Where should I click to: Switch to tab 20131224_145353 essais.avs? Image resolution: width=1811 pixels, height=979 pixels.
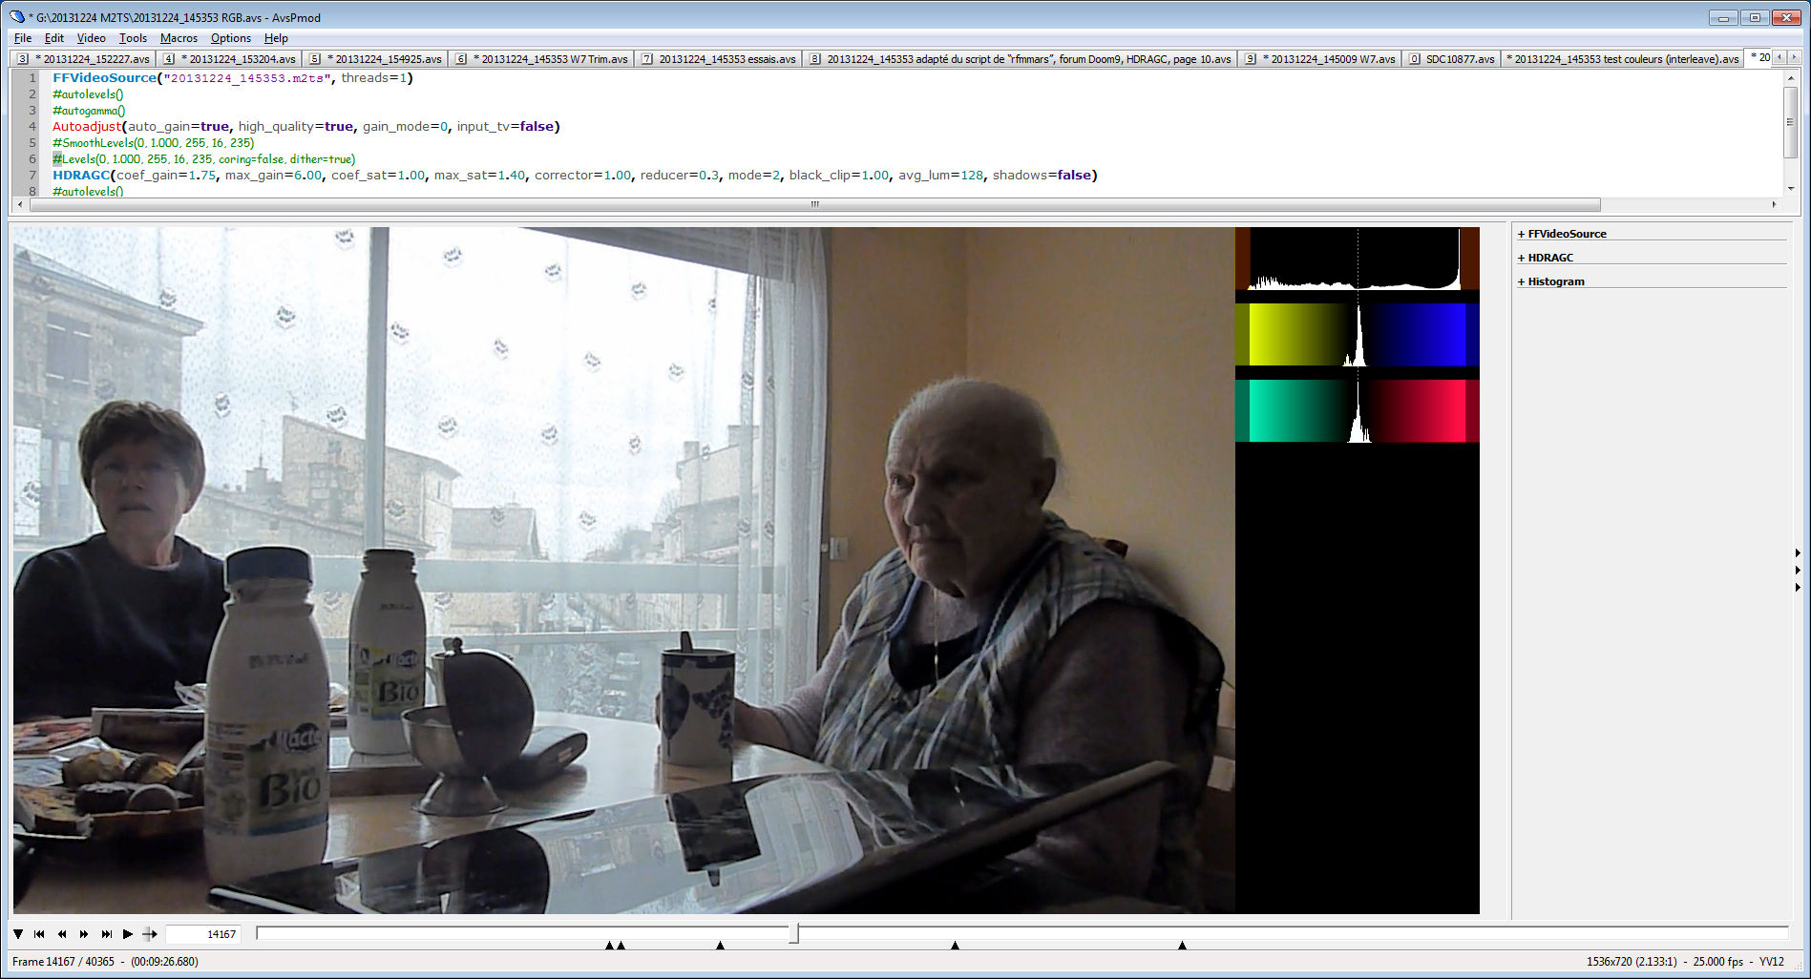[x=719, y=59]
